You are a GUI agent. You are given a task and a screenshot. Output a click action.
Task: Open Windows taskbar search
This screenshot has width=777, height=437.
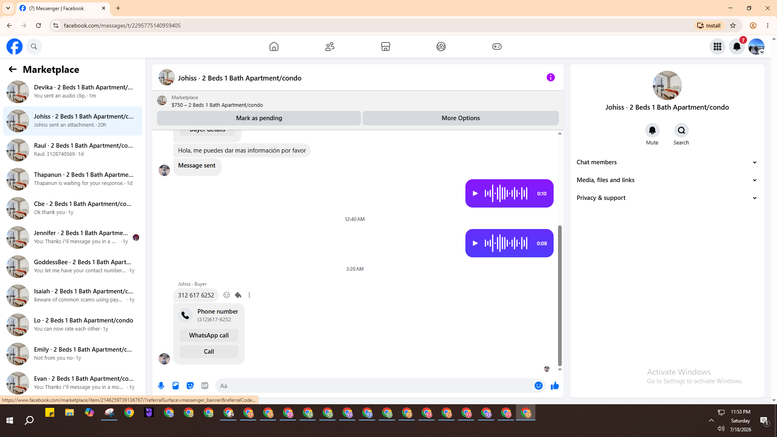[x=29, y=421]
